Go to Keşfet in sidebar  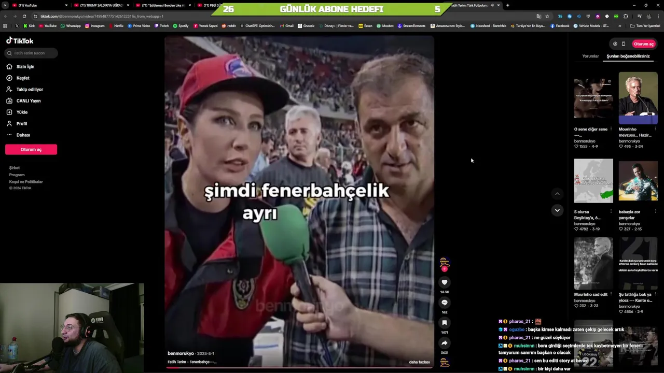coord(18,78)
